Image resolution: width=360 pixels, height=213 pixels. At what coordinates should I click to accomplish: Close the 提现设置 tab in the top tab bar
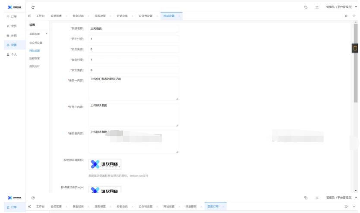point(111,16)
